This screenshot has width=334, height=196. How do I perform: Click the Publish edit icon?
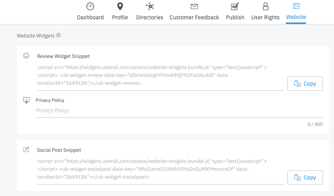pos(235,6)
